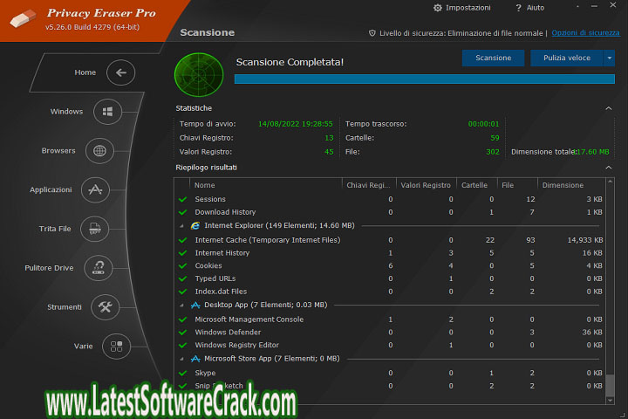
Task: Click the Privacy Eraser eraser logo
Action: [x=23, y=18]
